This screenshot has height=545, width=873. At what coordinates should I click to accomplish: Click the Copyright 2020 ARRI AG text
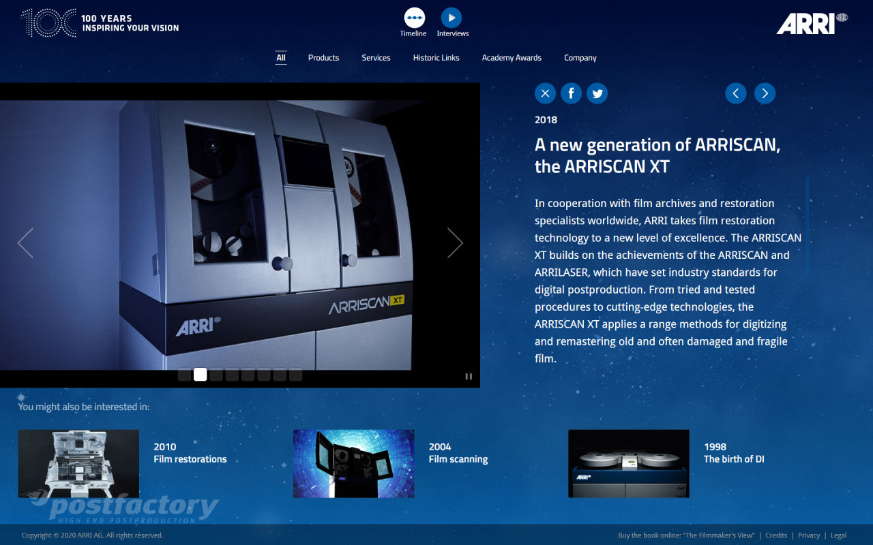point(93,535)
